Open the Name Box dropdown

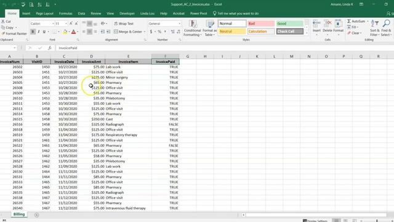[x=15, y=48]
